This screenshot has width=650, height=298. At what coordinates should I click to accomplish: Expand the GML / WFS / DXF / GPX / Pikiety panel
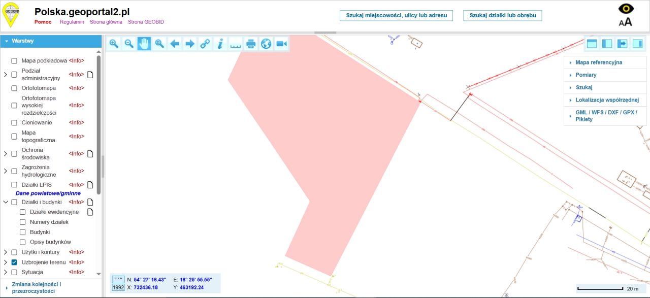605,116
